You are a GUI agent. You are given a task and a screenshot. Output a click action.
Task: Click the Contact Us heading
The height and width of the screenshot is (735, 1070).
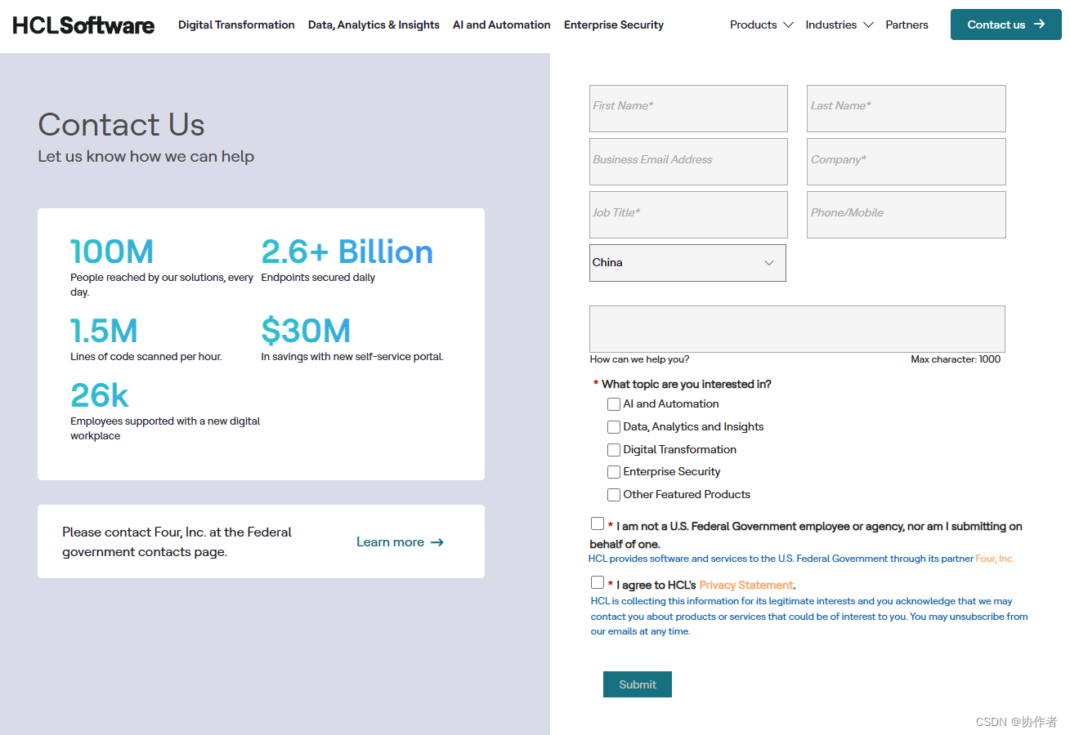(121, 125)
